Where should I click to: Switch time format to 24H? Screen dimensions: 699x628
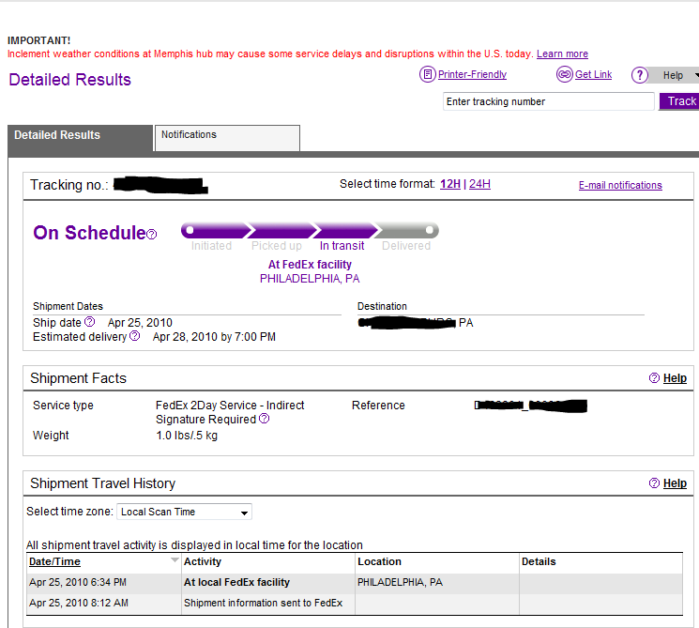[x=479, y=184]
